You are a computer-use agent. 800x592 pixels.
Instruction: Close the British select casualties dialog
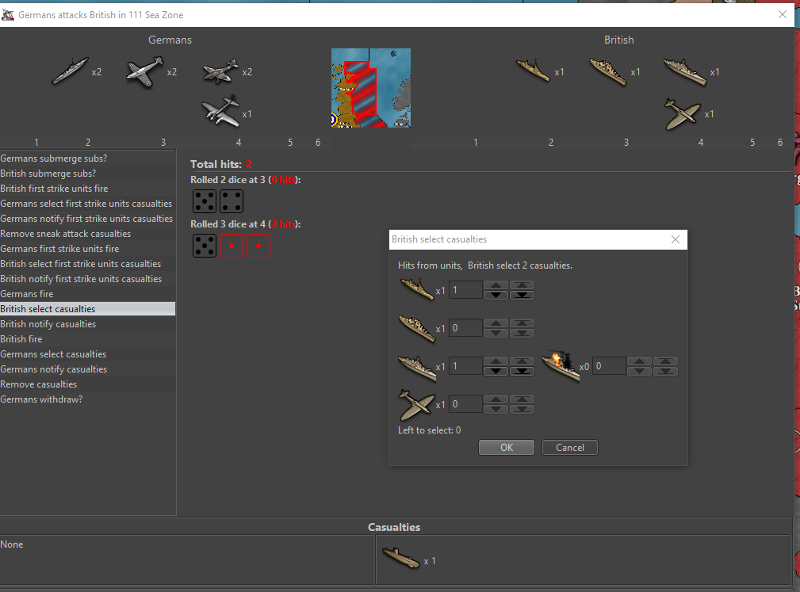(676, 239)
